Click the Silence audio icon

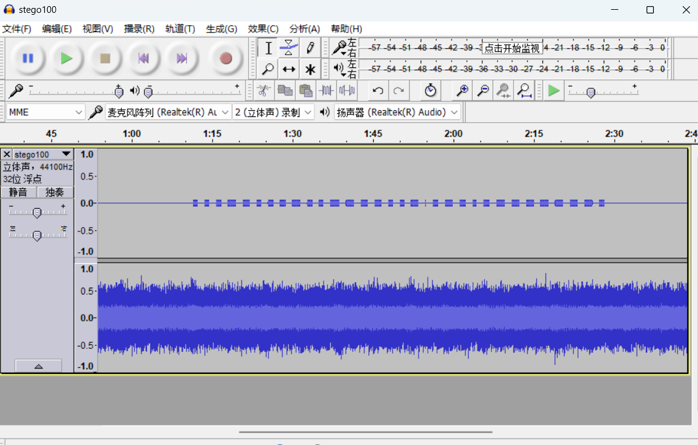click(347, 91)
